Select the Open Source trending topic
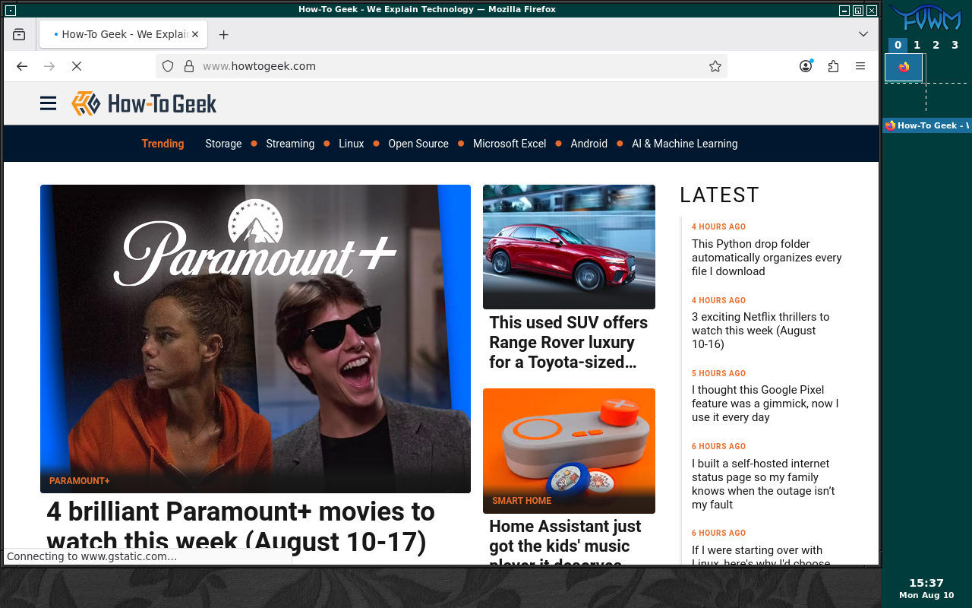Viewport: 972px width, 608px height. click(418, 144)
